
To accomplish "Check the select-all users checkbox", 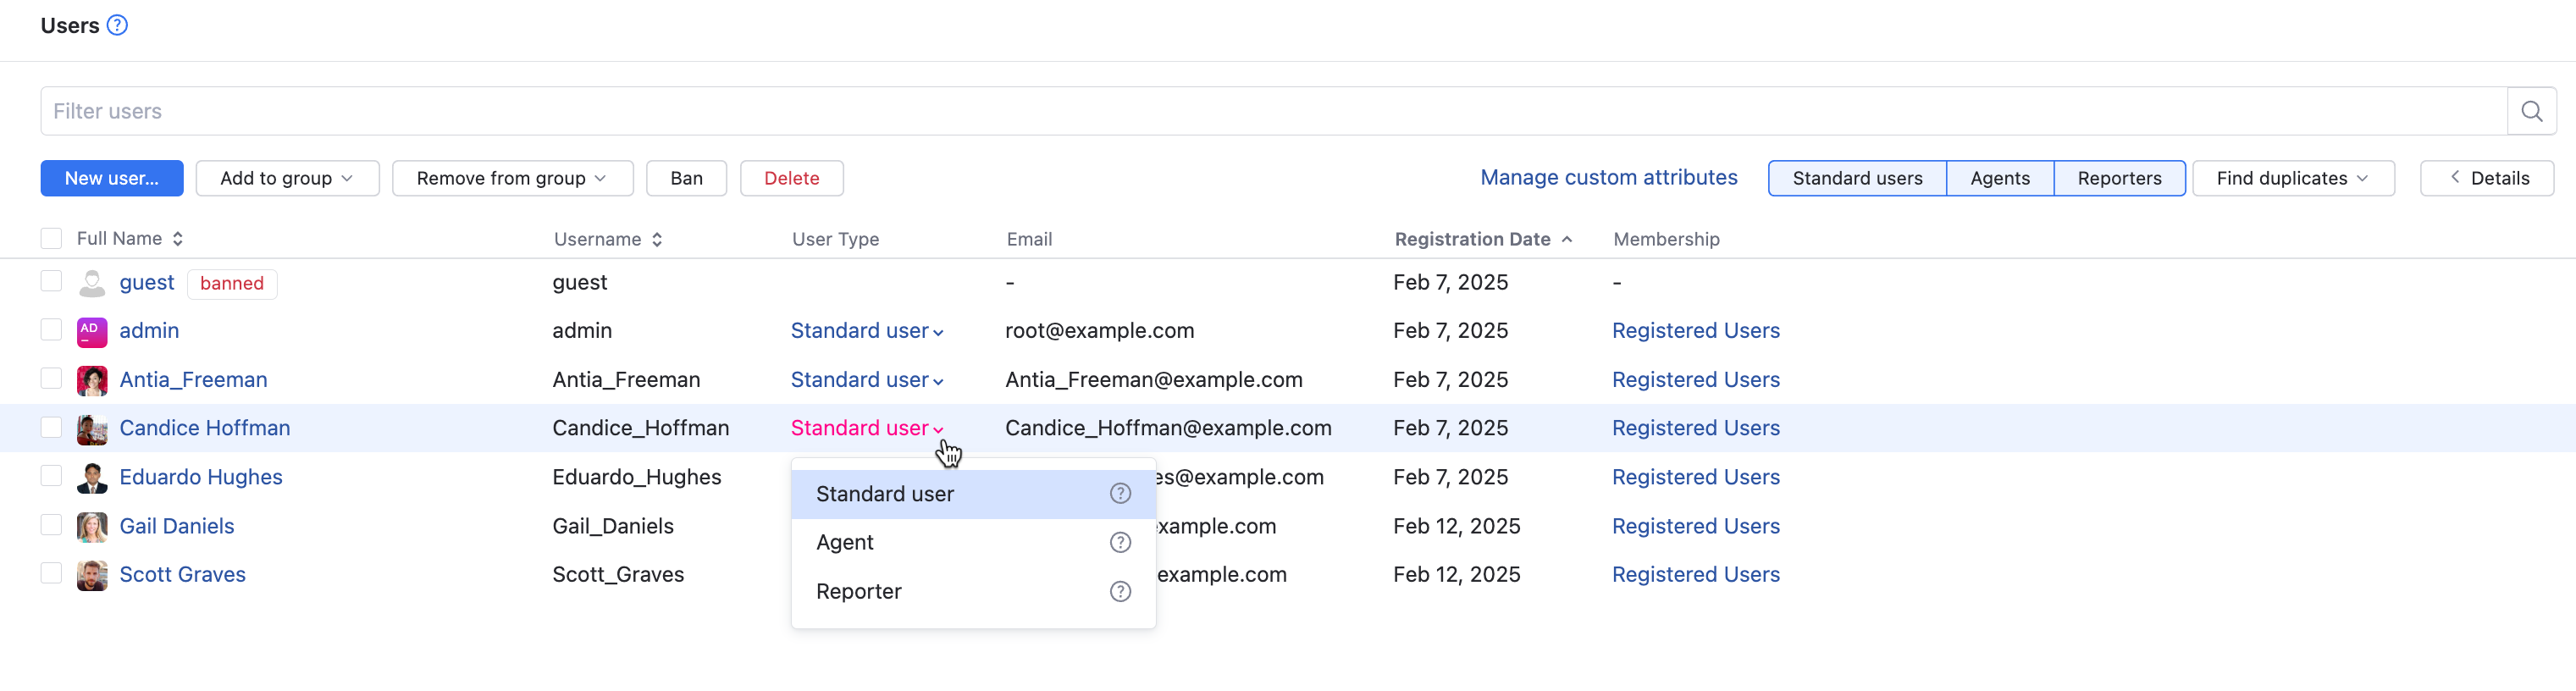I will (51, 238).
